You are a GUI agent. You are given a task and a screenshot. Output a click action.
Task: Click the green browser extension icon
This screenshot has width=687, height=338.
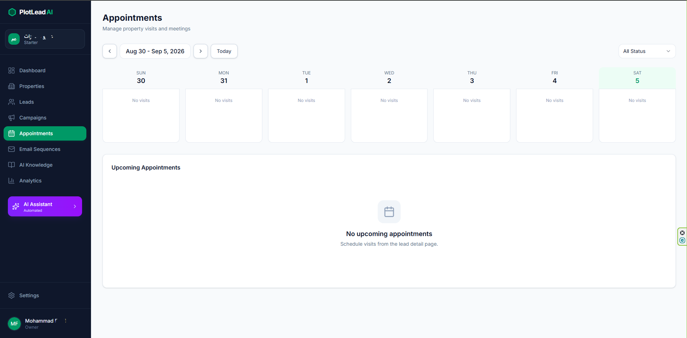point(682,240)
